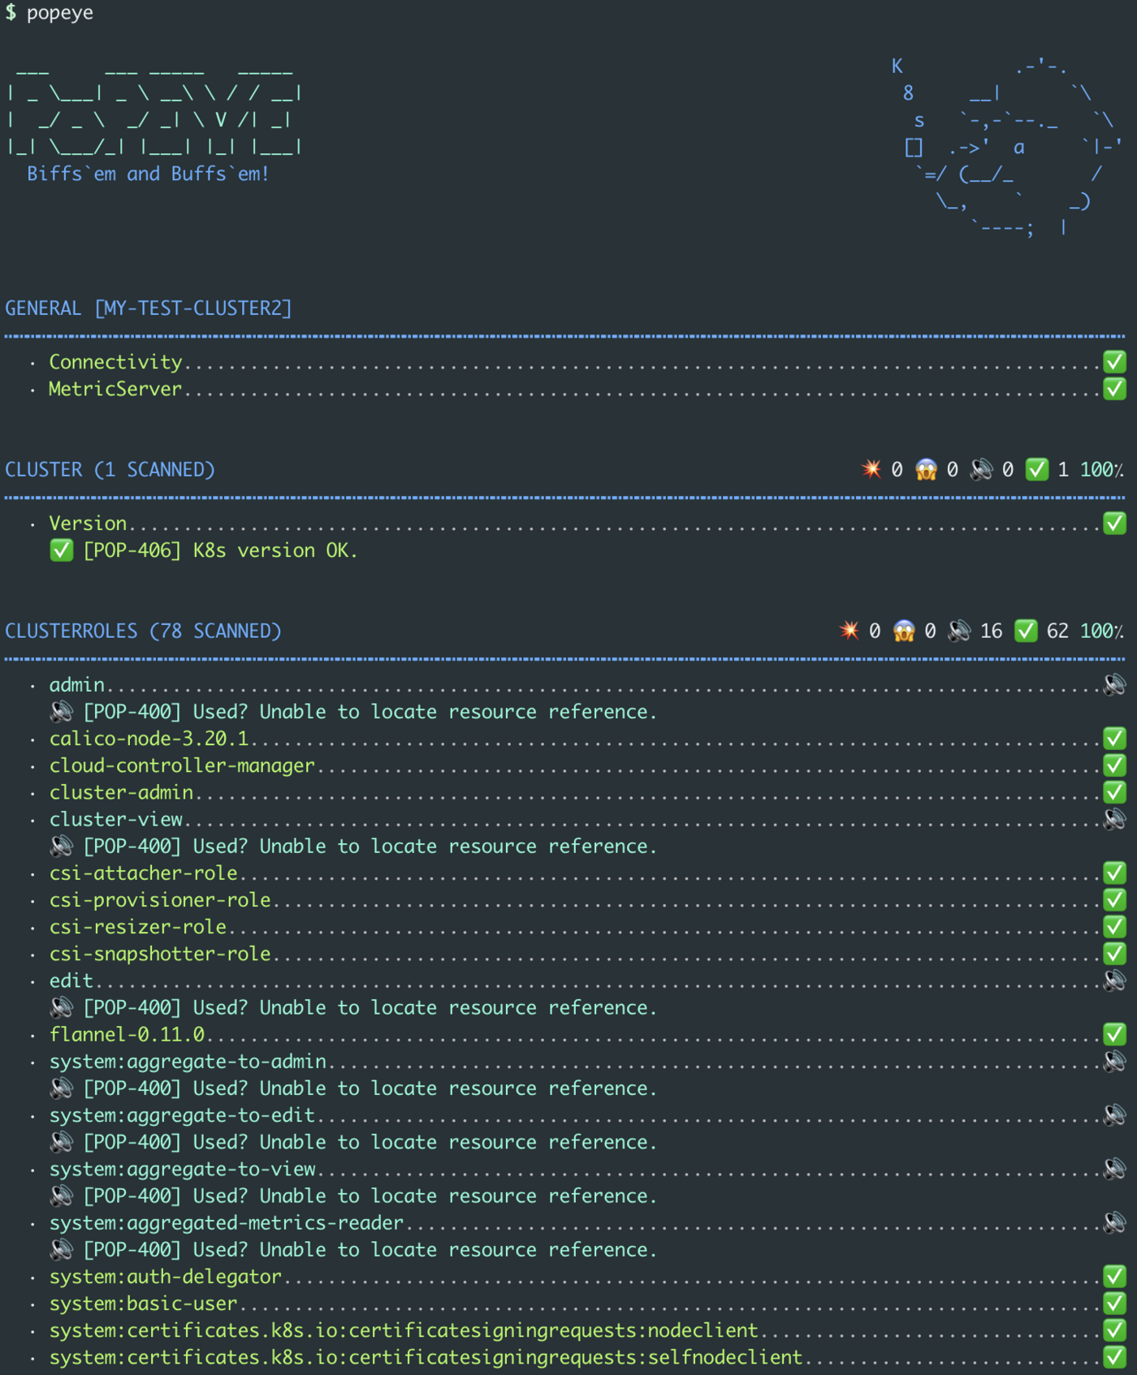Click the speaker icon on the admin row
Image resolution: width=1137 pixels, height=1375 pixels.
(x=1114, y=685)
